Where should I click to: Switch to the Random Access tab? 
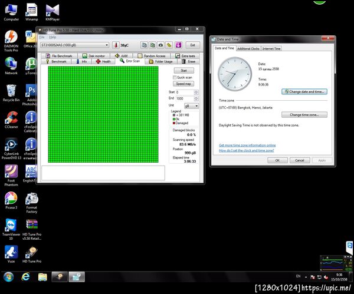point(152,56)
